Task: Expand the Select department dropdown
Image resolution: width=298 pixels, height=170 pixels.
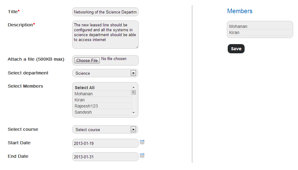Action: (x=105, y=73)
